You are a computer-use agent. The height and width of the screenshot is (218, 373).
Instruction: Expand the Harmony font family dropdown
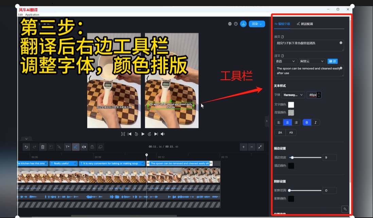coord(293,95)
